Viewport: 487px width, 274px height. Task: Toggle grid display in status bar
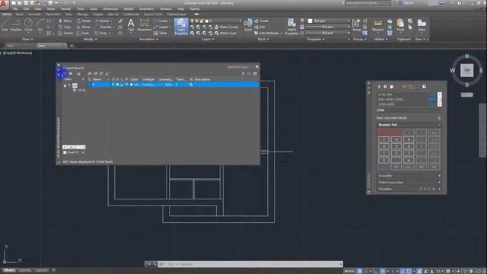coord(360,271)
